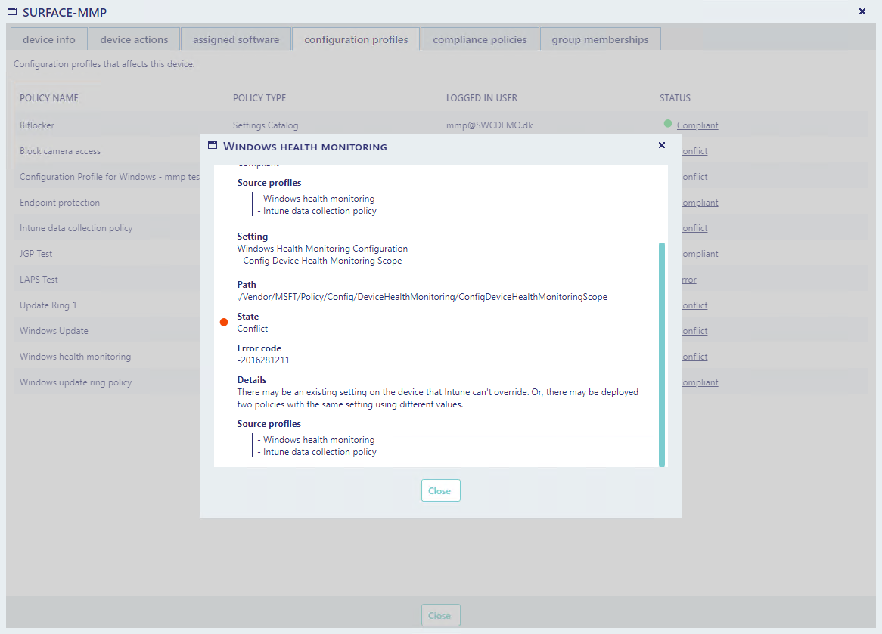The width and height of the screenshot is (882, 634).
Task: Click the red Conflict state indicator dot
Action: tap(224, 323)
